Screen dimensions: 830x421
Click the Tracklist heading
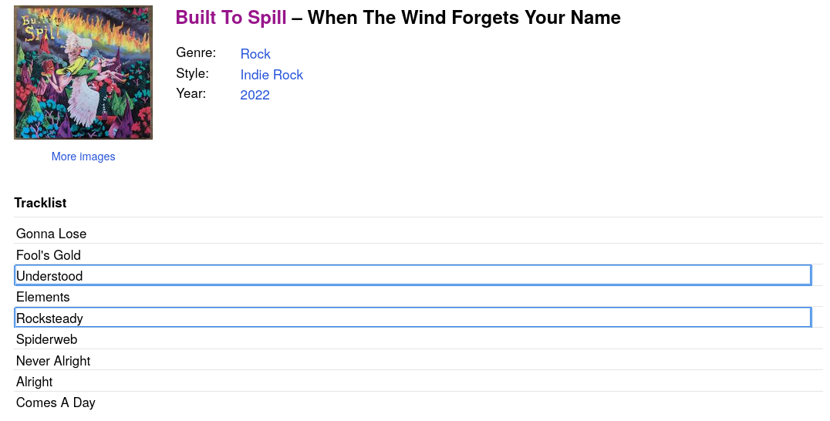(x=40, y=203)
